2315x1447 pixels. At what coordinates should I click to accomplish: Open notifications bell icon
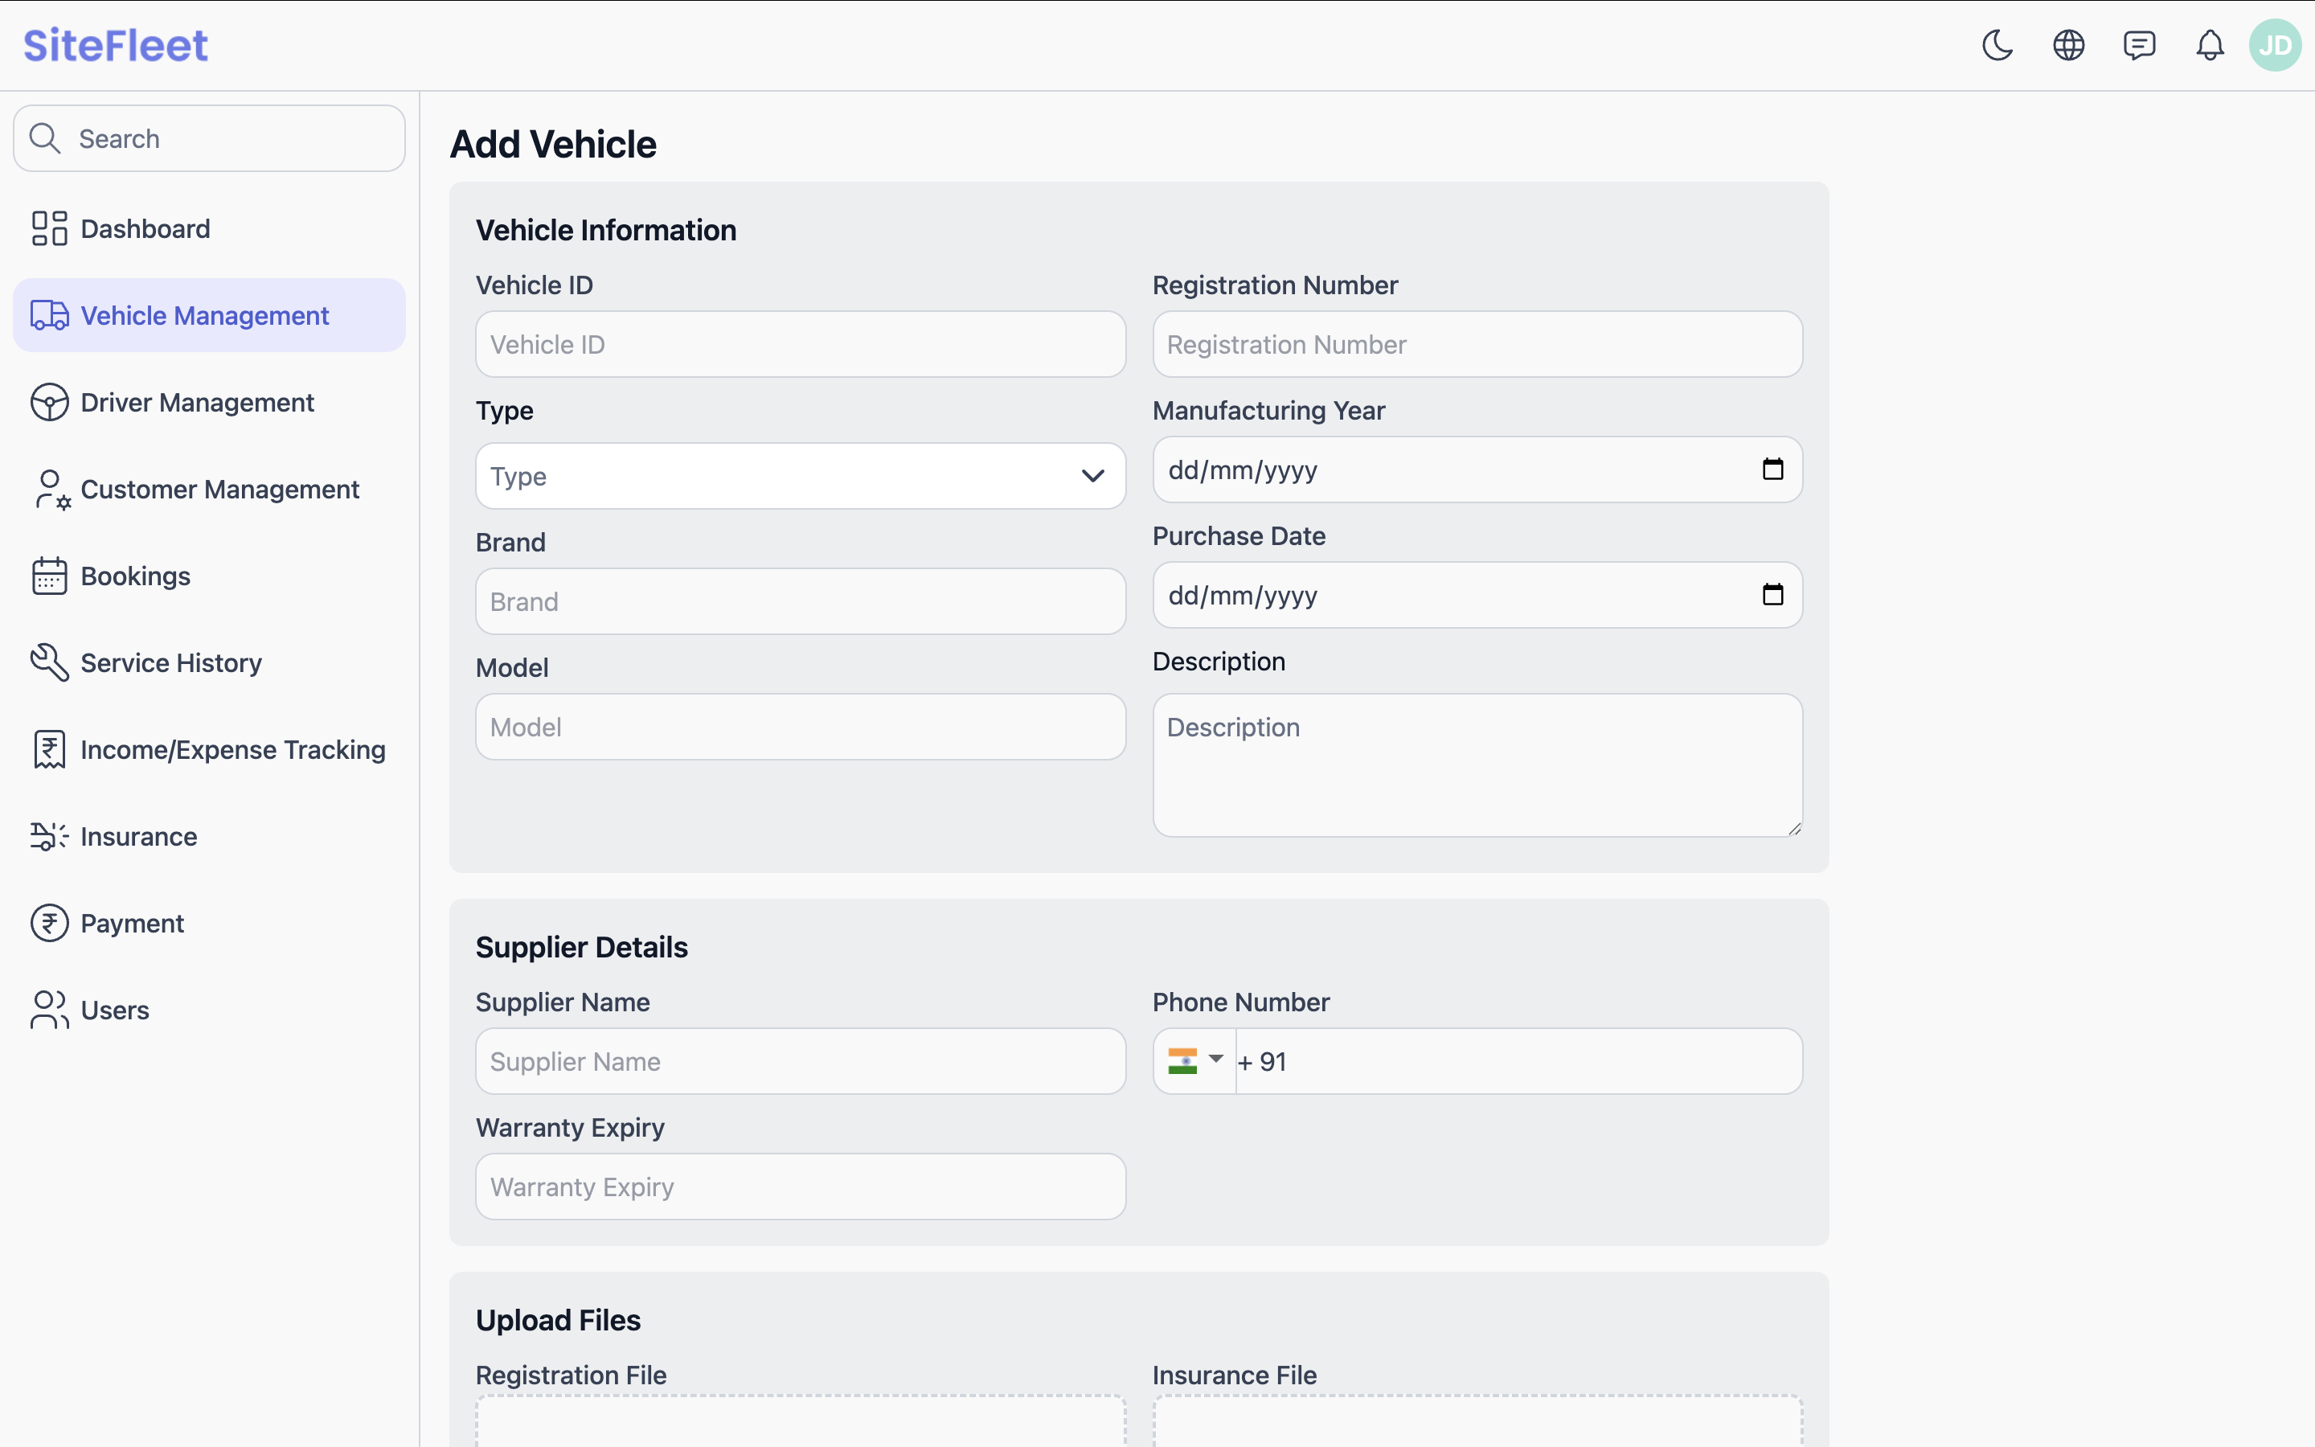point(2210,45)
